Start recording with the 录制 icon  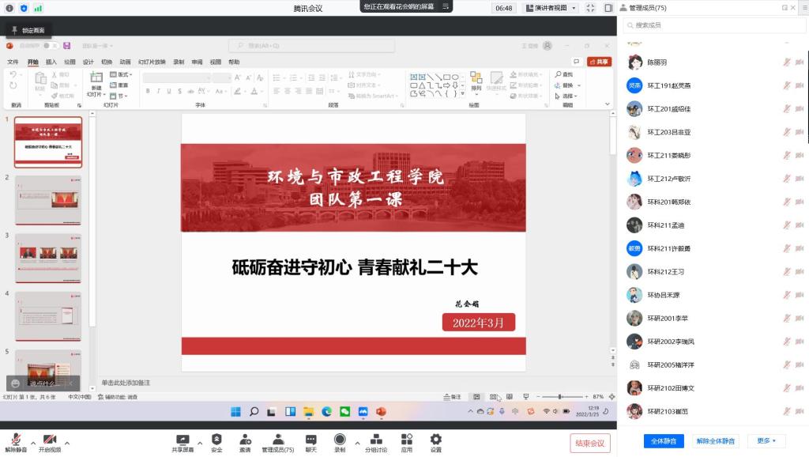[x=340, y=440]
